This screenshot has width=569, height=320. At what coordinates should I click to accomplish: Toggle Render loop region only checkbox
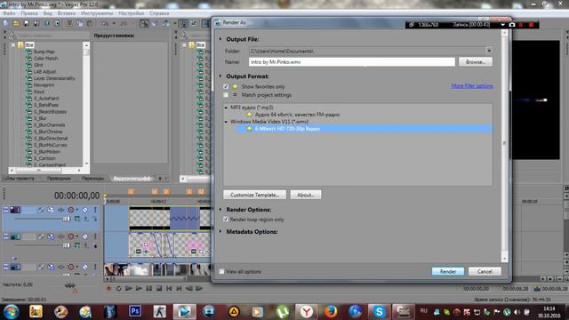point(226,220)
